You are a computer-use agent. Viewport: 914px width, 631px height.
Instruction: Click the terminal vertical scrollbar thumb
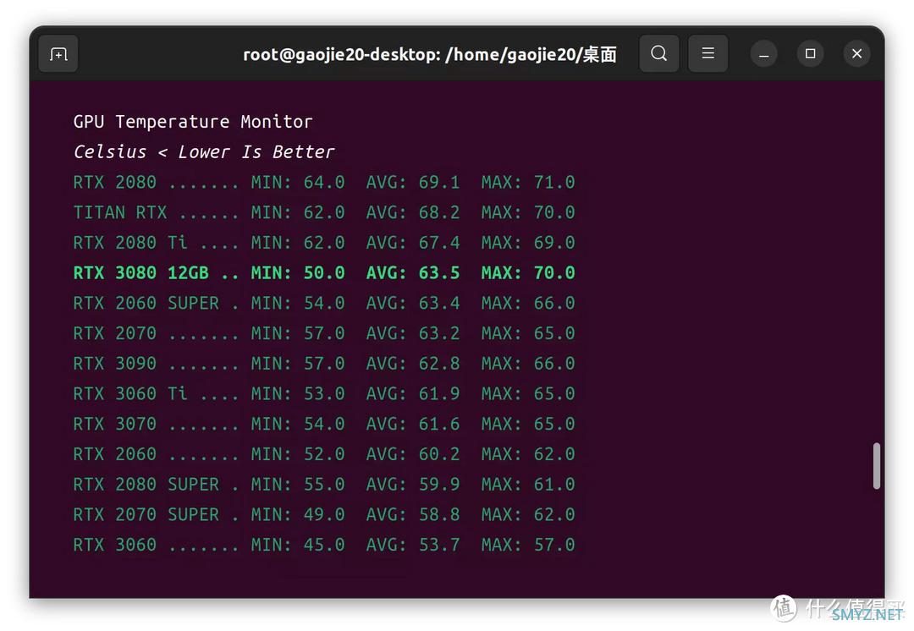(876, 465)
